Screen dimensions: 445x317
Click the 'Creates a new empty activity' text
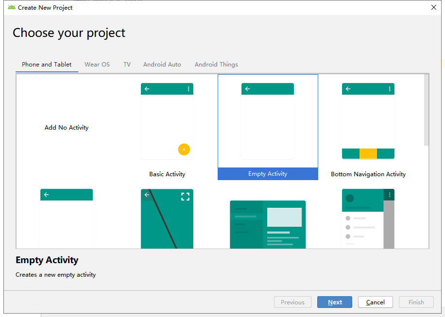pos(55,275)
